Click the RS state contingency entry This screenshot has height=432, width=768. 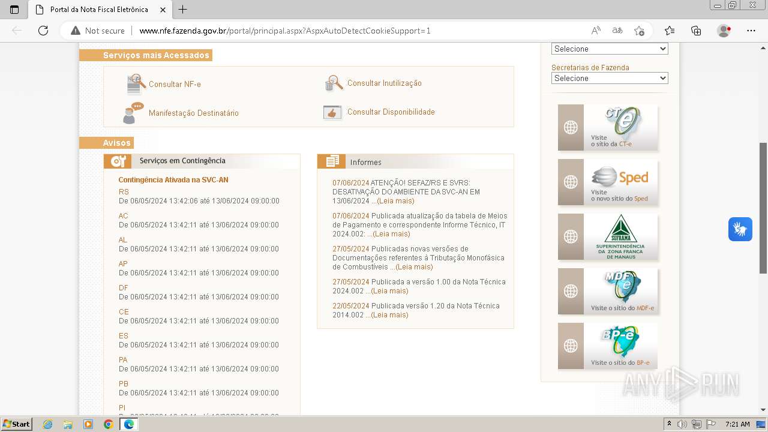(x=124, y=192)
